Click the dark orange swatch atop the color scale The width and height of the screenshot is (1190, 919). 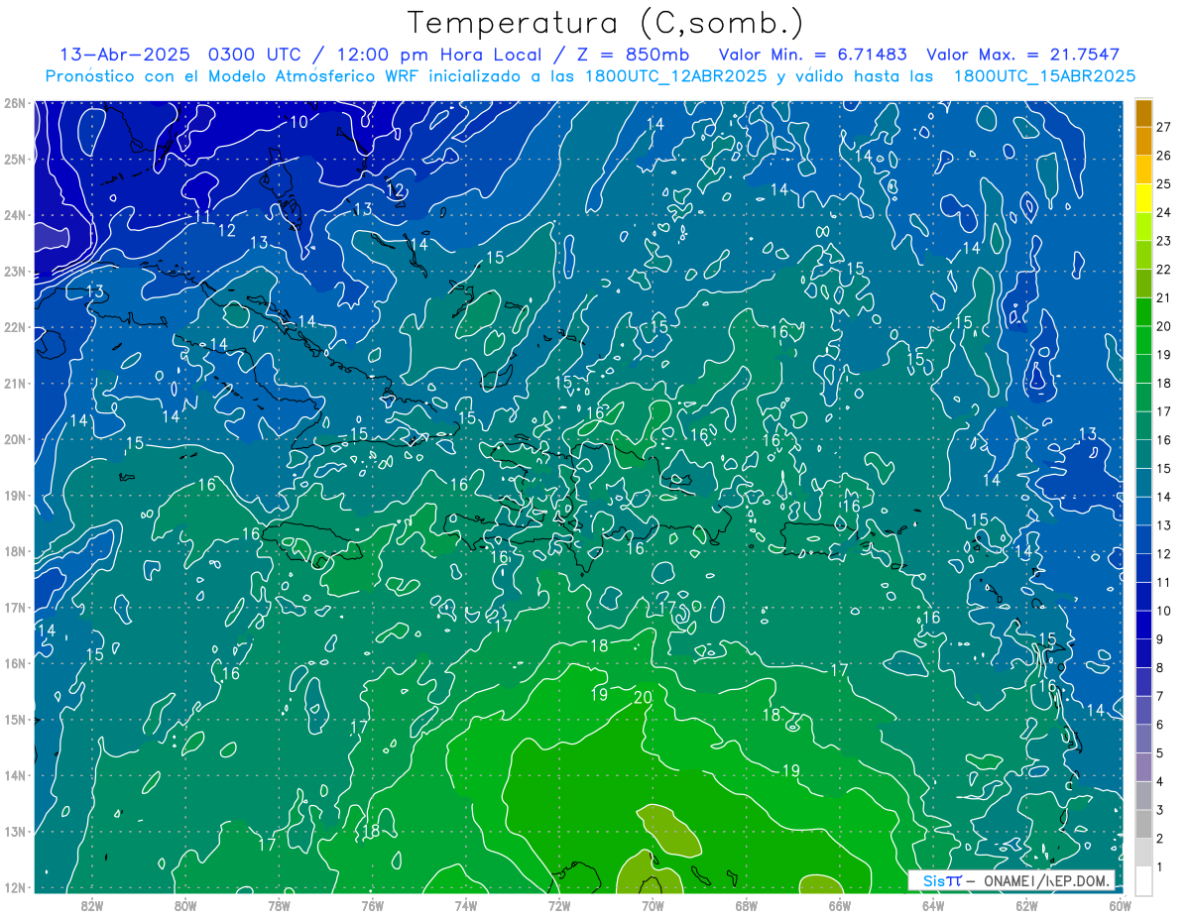pos(1144,113)
